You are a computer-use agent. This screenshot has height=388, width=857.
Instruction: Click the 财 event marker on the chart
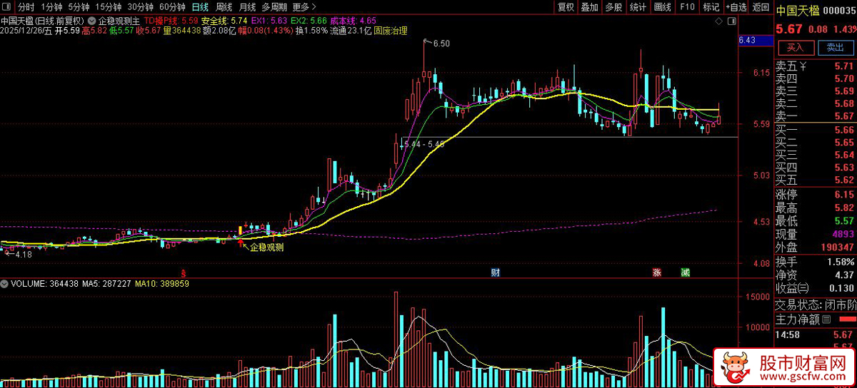click(495, 273)
